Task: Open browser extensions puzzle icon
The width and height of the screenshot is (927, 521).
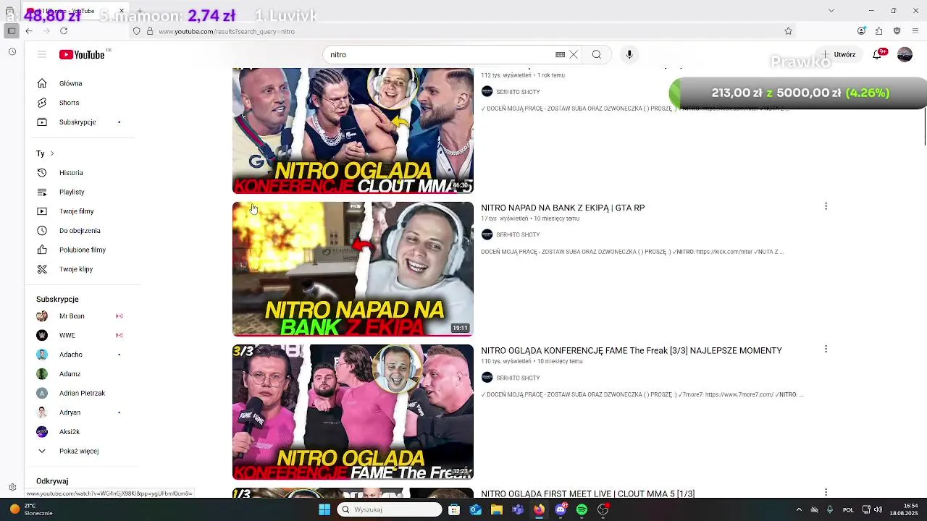Action: click(878, 31)
